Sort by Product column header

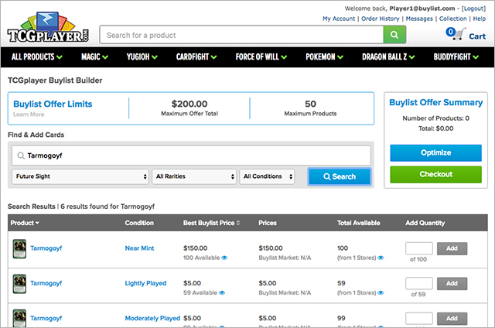[25, 223]
